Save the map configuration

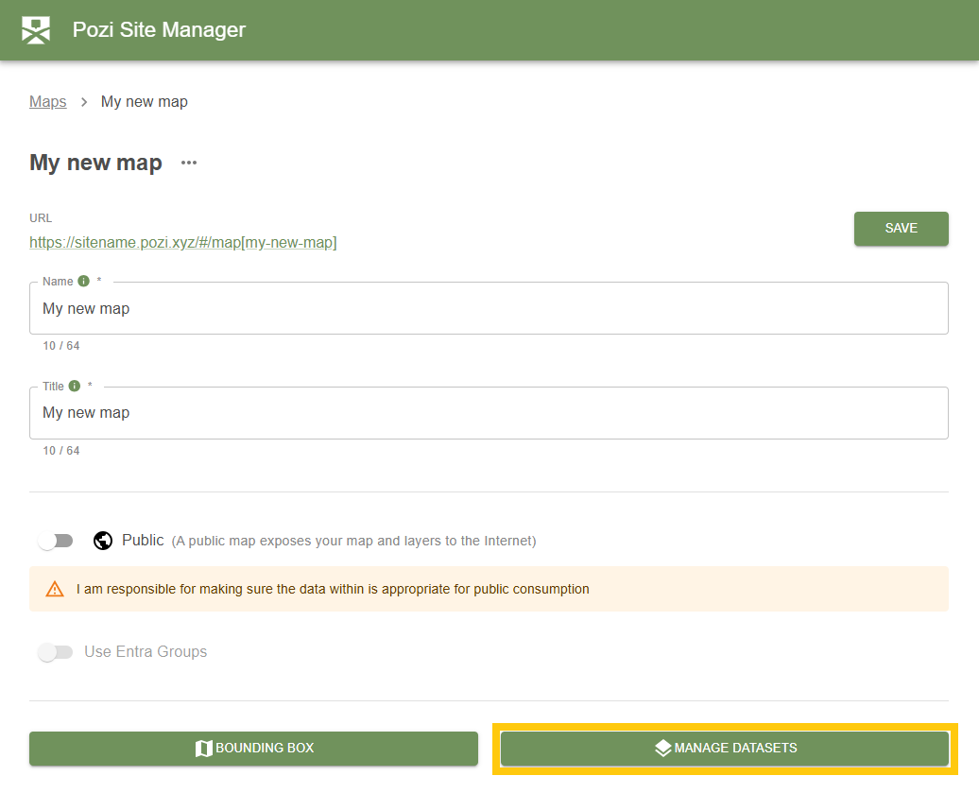901,228
